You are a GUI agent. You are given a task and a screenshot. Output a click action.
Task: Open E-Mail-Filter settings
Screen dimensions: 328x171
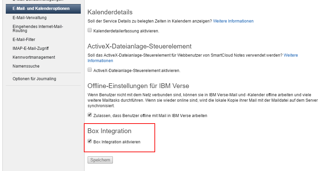tap(24, 40)
